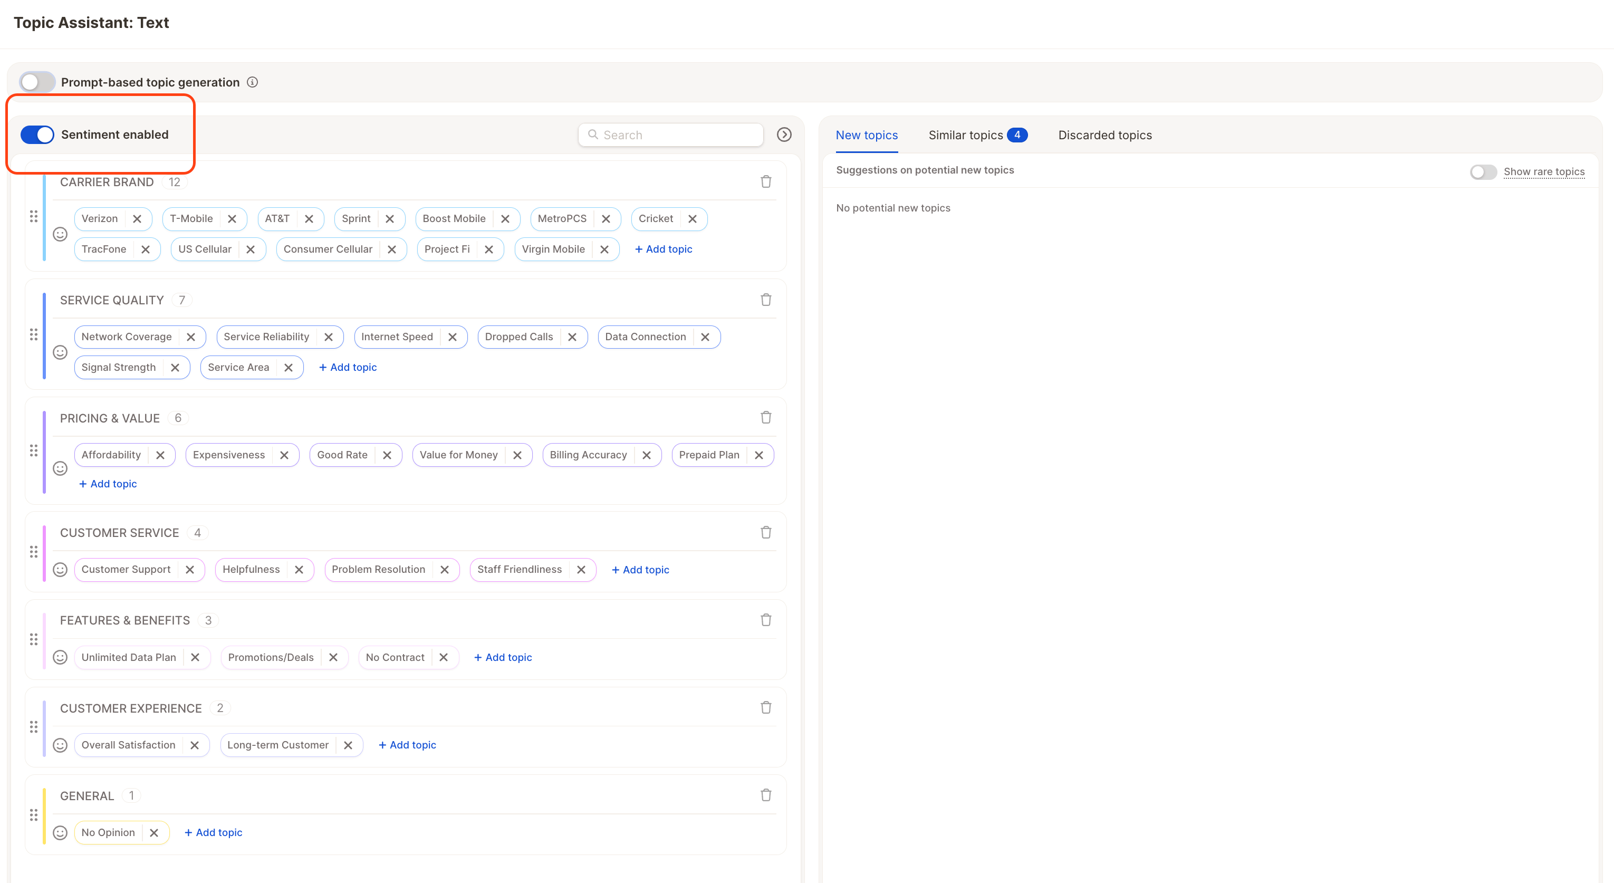Add topic to CUSTOMER SERVICE category
Image resolution: width=1614 pixels, height=883 pixels.
[640, 570]
